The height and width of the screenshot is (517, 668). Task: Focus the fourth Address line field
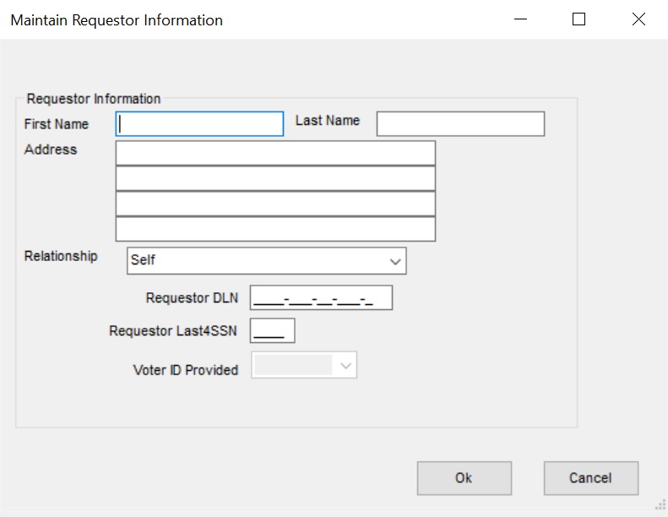(x=275, y=229)
